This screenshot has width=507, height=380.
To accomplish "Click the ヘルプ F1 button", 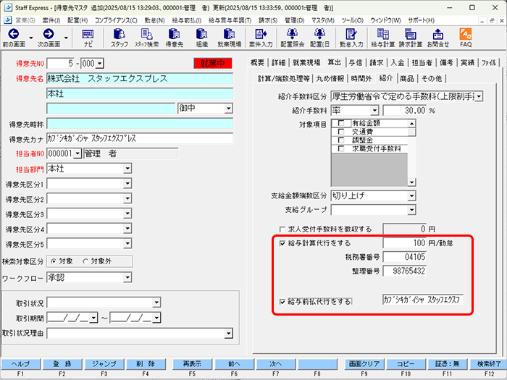I will click(21, 364).
